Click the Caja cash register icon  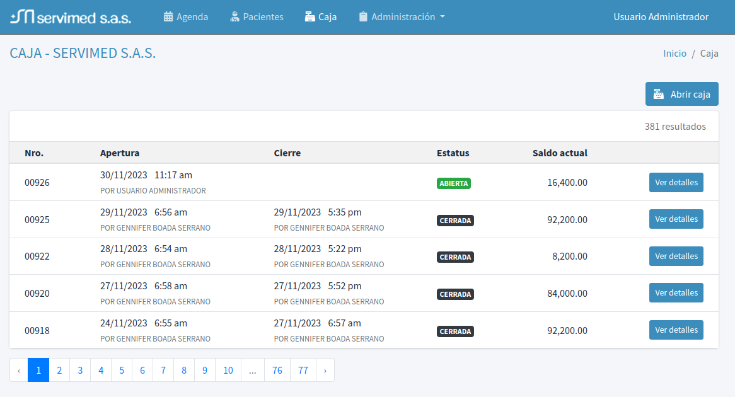click(x=310, y=17)
